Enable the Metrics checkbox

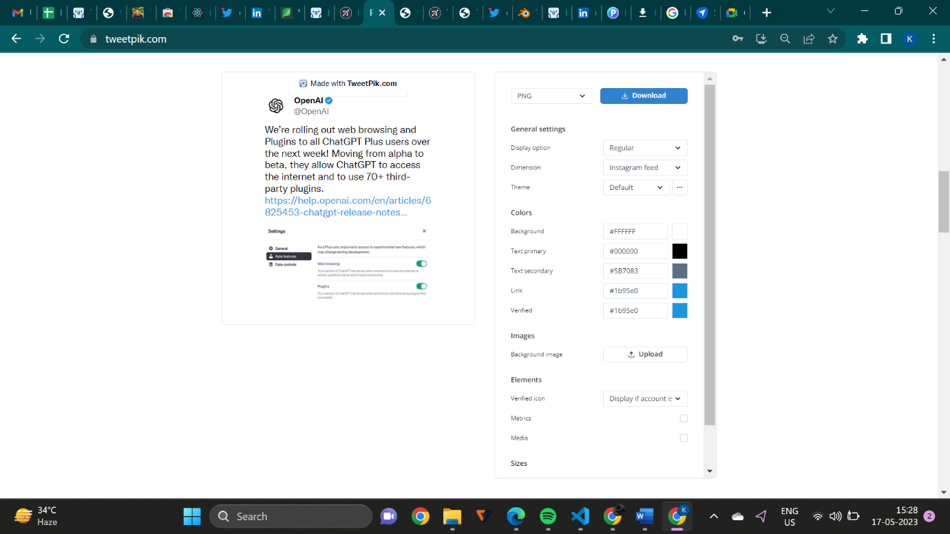click(x=684, y=418)
